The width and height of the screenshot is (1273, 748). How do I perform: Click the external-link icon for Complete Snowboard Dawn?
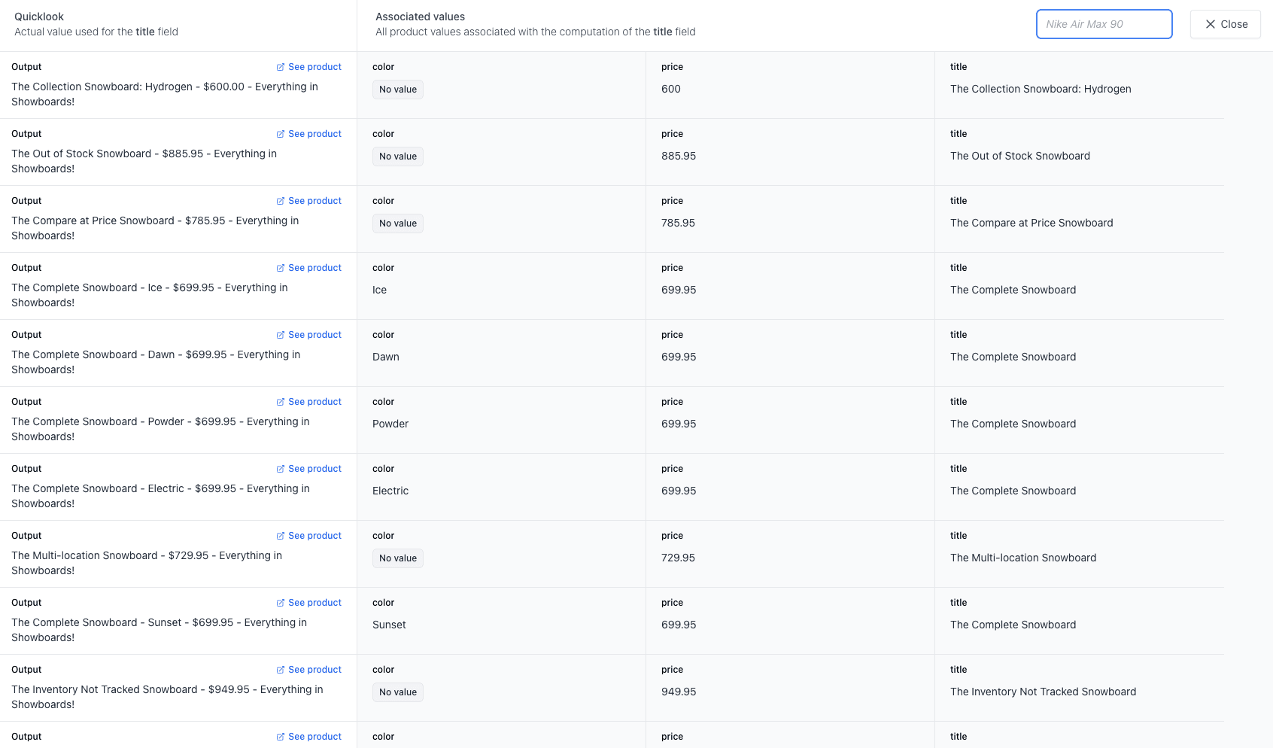coord(280,334)
